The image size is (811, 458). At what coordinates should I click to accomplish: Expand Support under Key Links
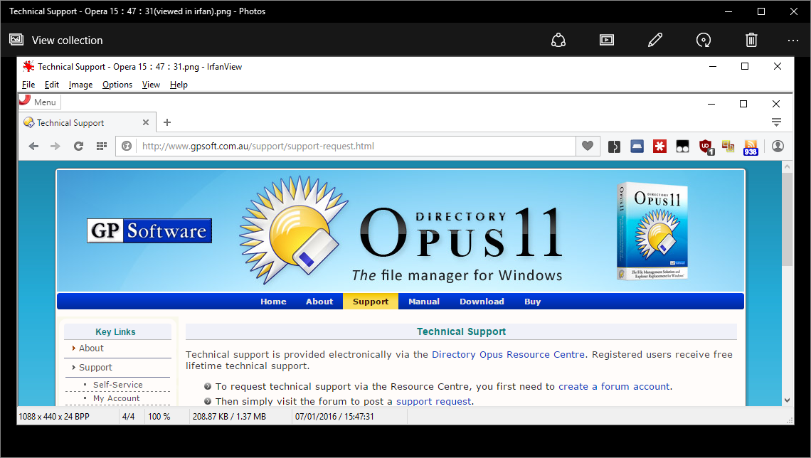[95, 368]
